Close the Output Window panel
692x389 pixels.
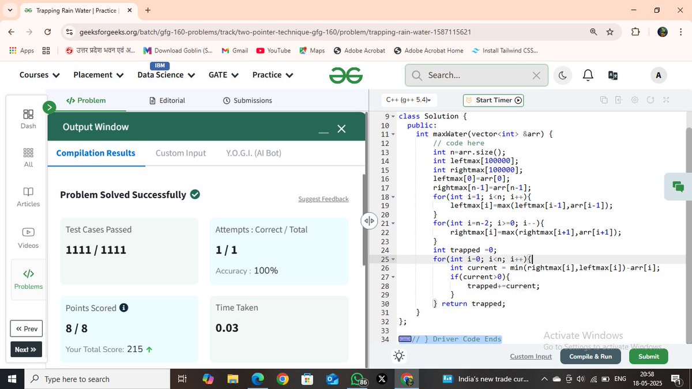pyautogui.click(x=341, y=129)
